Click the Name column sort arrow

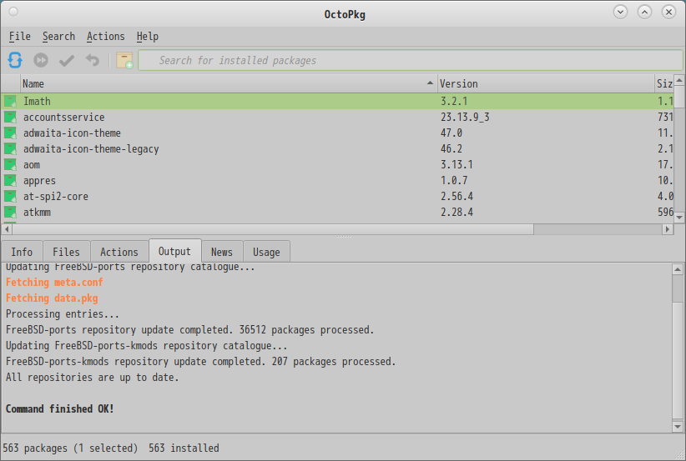[430, 83]
